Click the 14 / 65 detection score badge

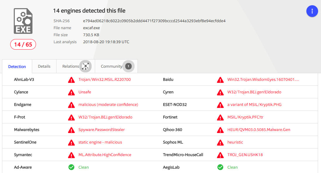(x=23, y=44)
